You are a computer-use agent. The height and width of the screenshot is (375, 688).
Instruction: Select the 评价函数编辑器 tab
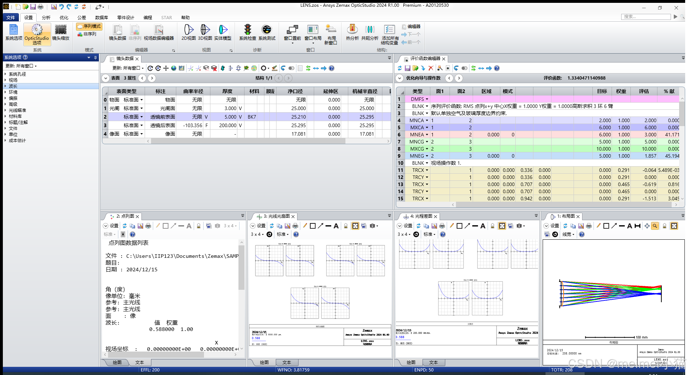click(x=425, y=59)
